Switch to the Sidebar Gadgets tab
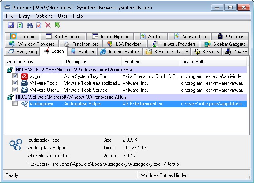 [224, 44]
